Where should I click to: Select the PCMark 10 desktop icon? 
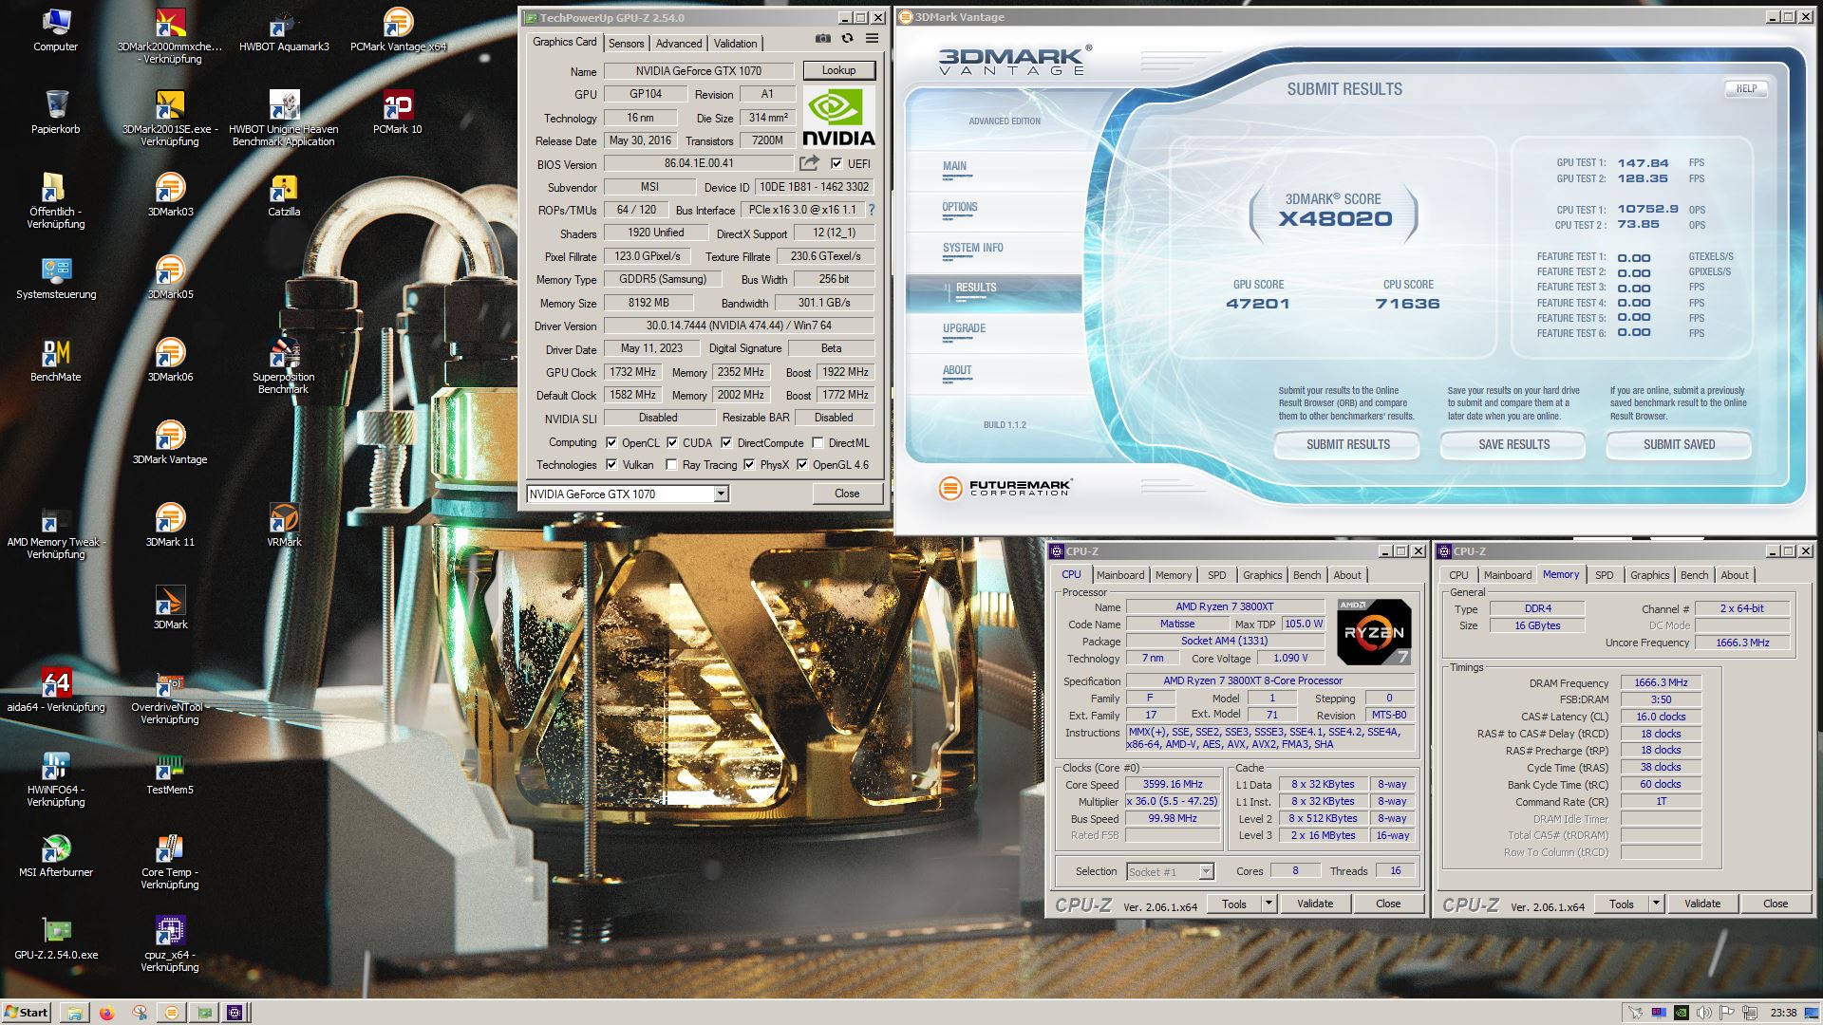point(398,112)
